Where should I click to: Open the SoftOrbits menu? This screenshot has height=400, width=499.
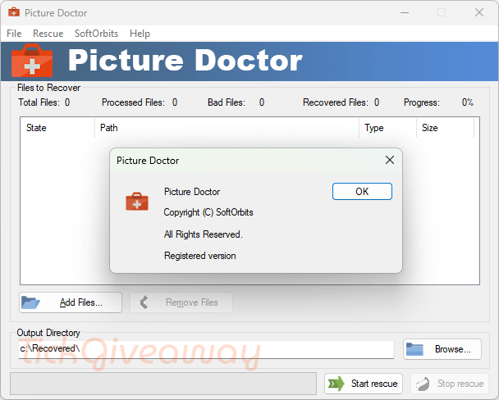point(96,34)
